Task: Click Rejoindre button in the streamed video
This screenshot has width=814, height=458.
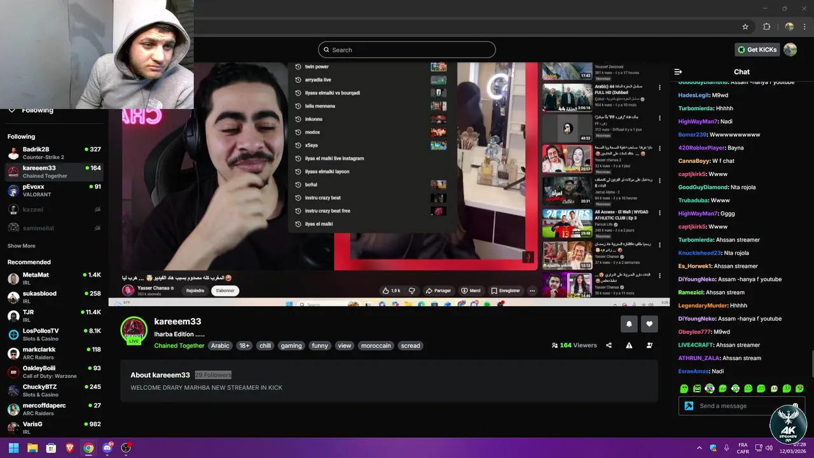Action: tap(195, 290)
